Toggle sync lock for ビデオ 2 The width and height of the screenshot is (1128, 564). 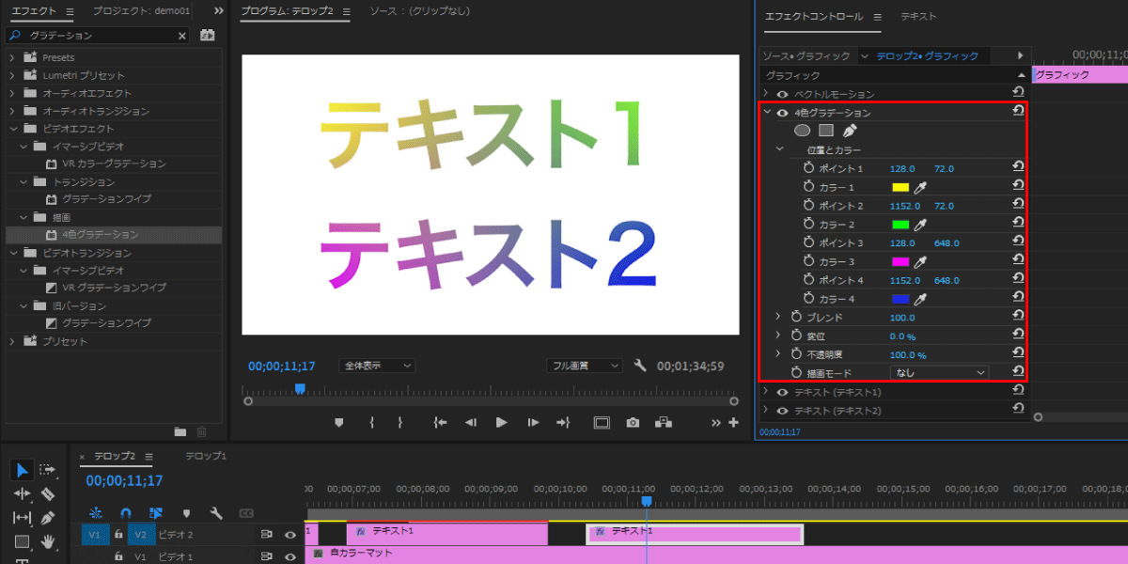click(x=267, y=534)
